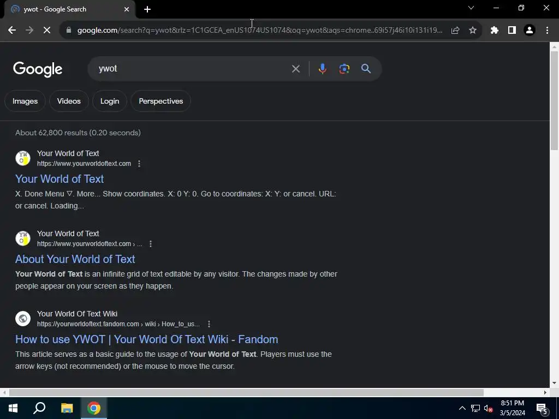Show hidden system tray icons
This screenshot has height=419, width=559.
tap(462, 408)
